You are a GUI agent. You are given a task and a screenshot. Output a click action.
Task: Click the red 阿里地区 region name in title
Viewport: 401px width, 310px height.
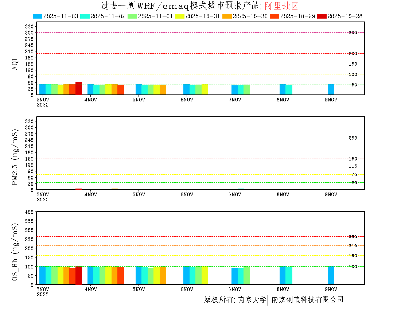point(281,6)
